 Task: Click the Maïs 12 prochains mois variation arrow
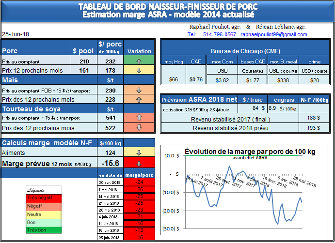tap(139, 100)
